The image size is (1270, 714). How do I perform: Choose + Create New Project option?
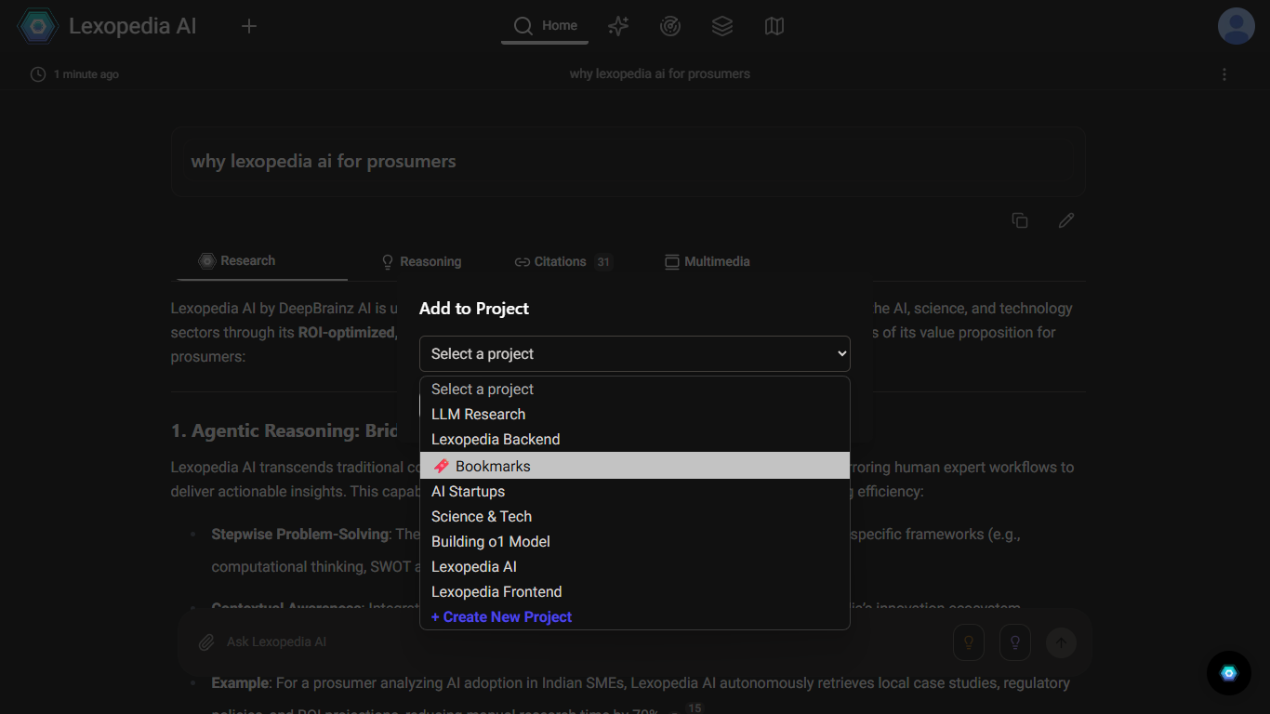click(x=635, y=617)
